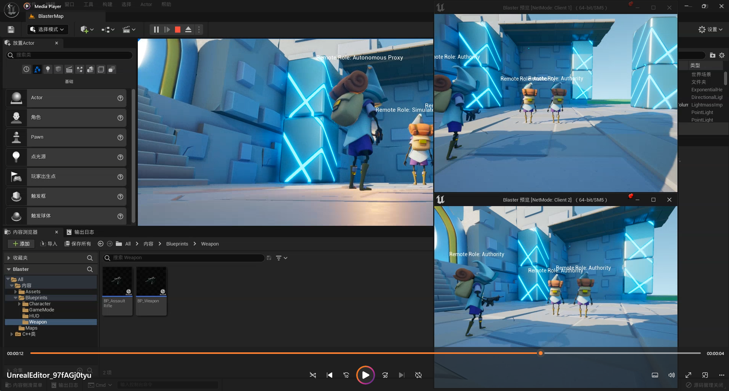
Task: Toggle shuffle in the media player controls
Action: click(x=312, y=375)
